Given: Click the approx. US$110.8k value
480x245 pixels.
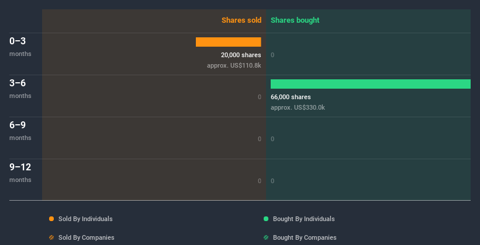Looking at the screenshot, I should coord(234,65).
